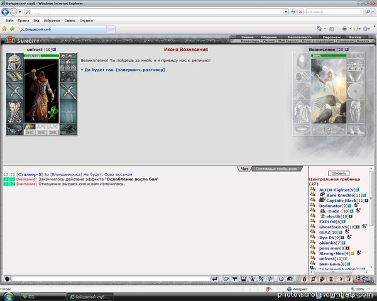Screen dimensions: 377x301
Task: Click injury icon next to Dodonator[9]
Action: pyautogui.click(x=356, y=205)
